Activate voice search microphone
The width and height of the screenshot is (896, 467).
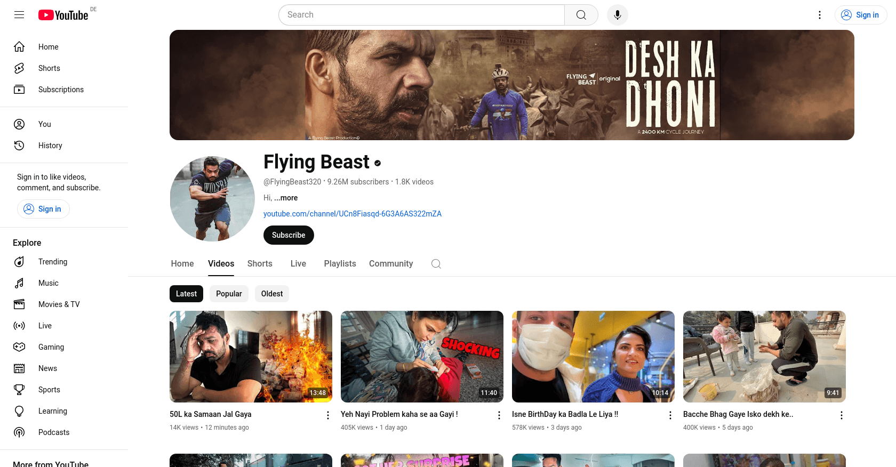pos(617,15)
